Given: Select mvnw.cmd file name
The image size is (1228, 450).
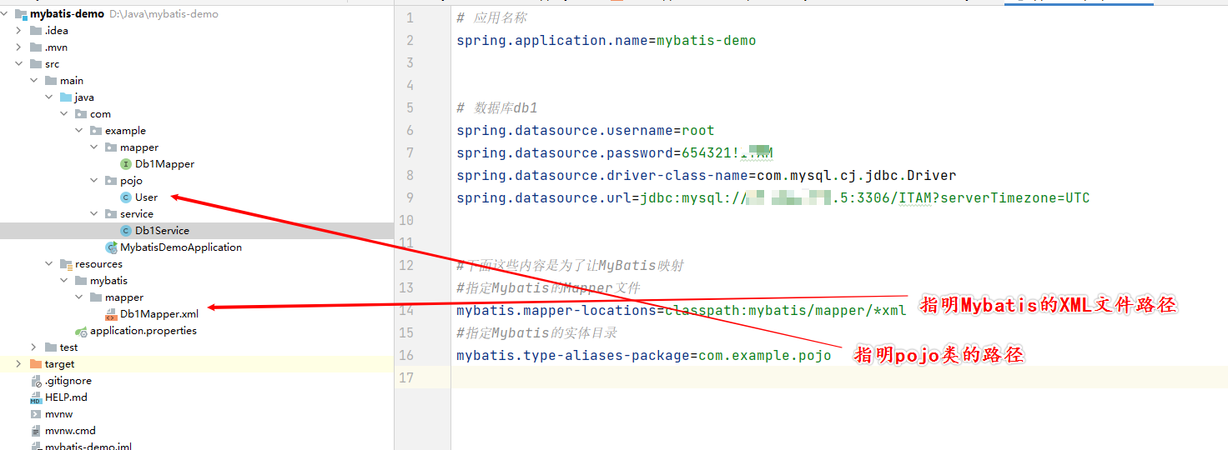Looking at the screenshot, I should [x=70, y=431].
